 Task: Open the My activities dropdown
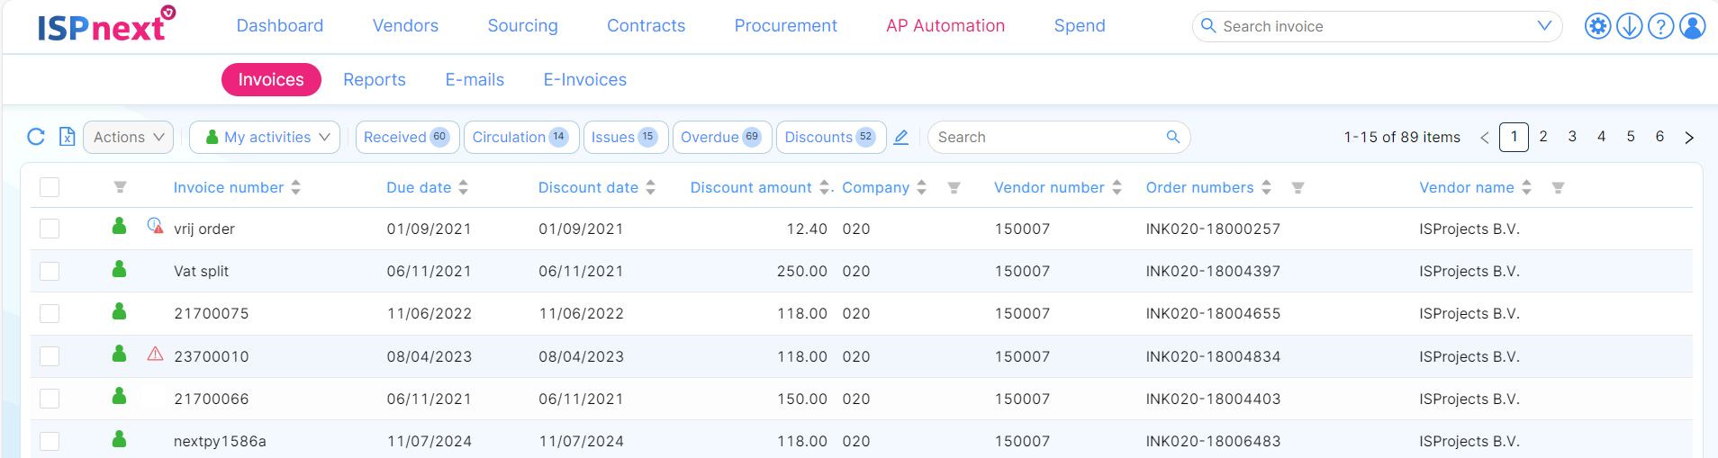tap(266, 137)
